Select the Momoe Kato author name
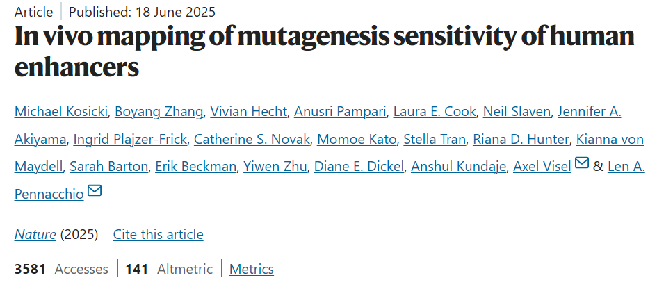Viewport: 657px width, 289px height. [357, 139]
